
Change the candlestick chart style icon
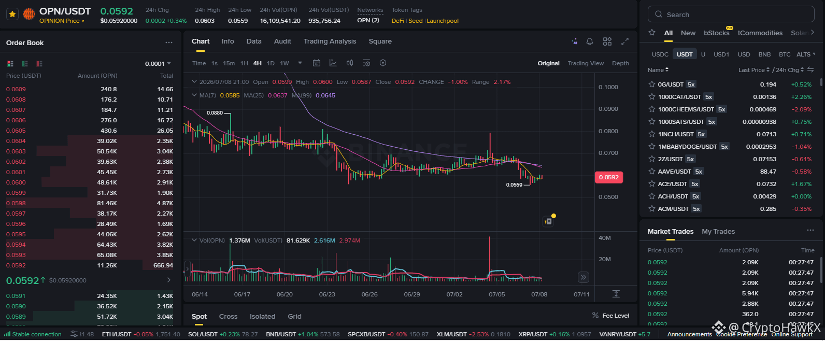[350, 63]
